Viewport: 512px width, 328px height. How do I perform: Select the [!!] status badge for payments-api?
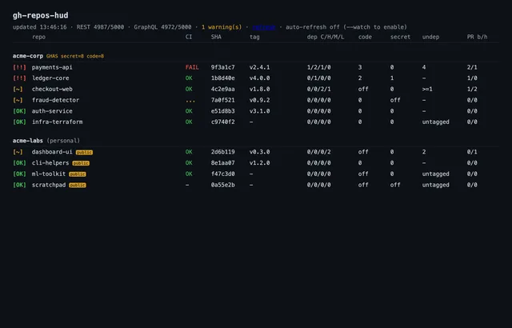coord(19,67)
